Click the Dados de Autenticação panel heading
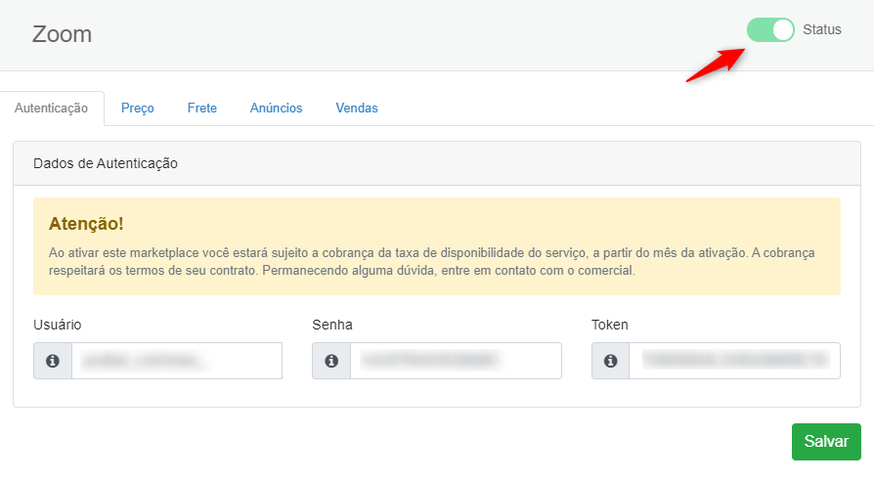 click(x=106, y=163)
